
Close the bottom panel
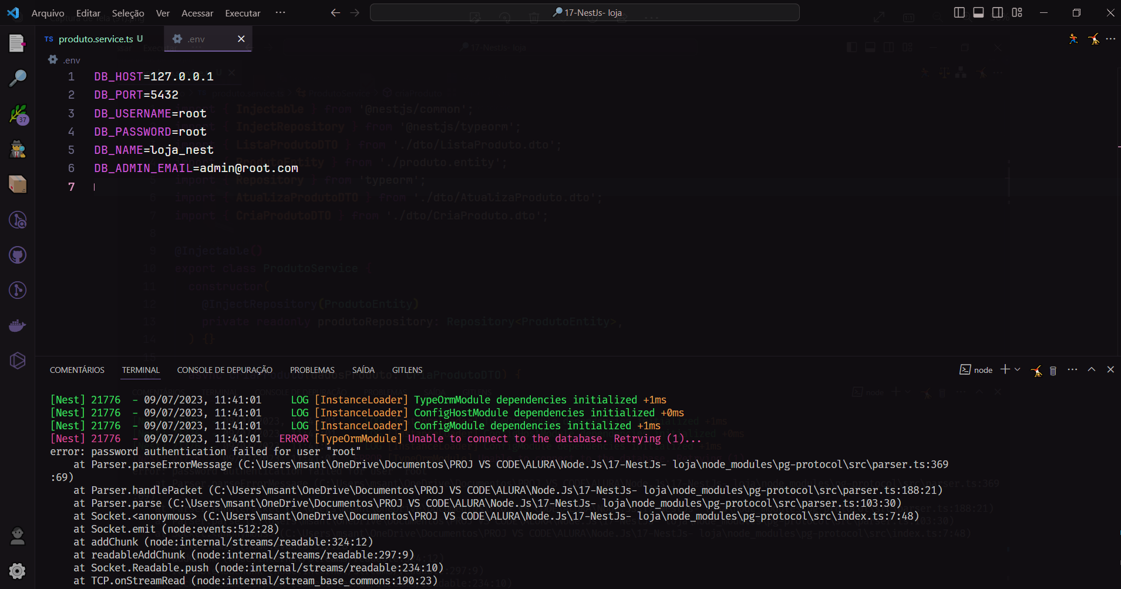coord(1110,369)
